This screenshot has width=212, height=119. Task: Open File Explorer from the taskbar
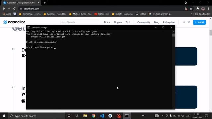point(85,116)
